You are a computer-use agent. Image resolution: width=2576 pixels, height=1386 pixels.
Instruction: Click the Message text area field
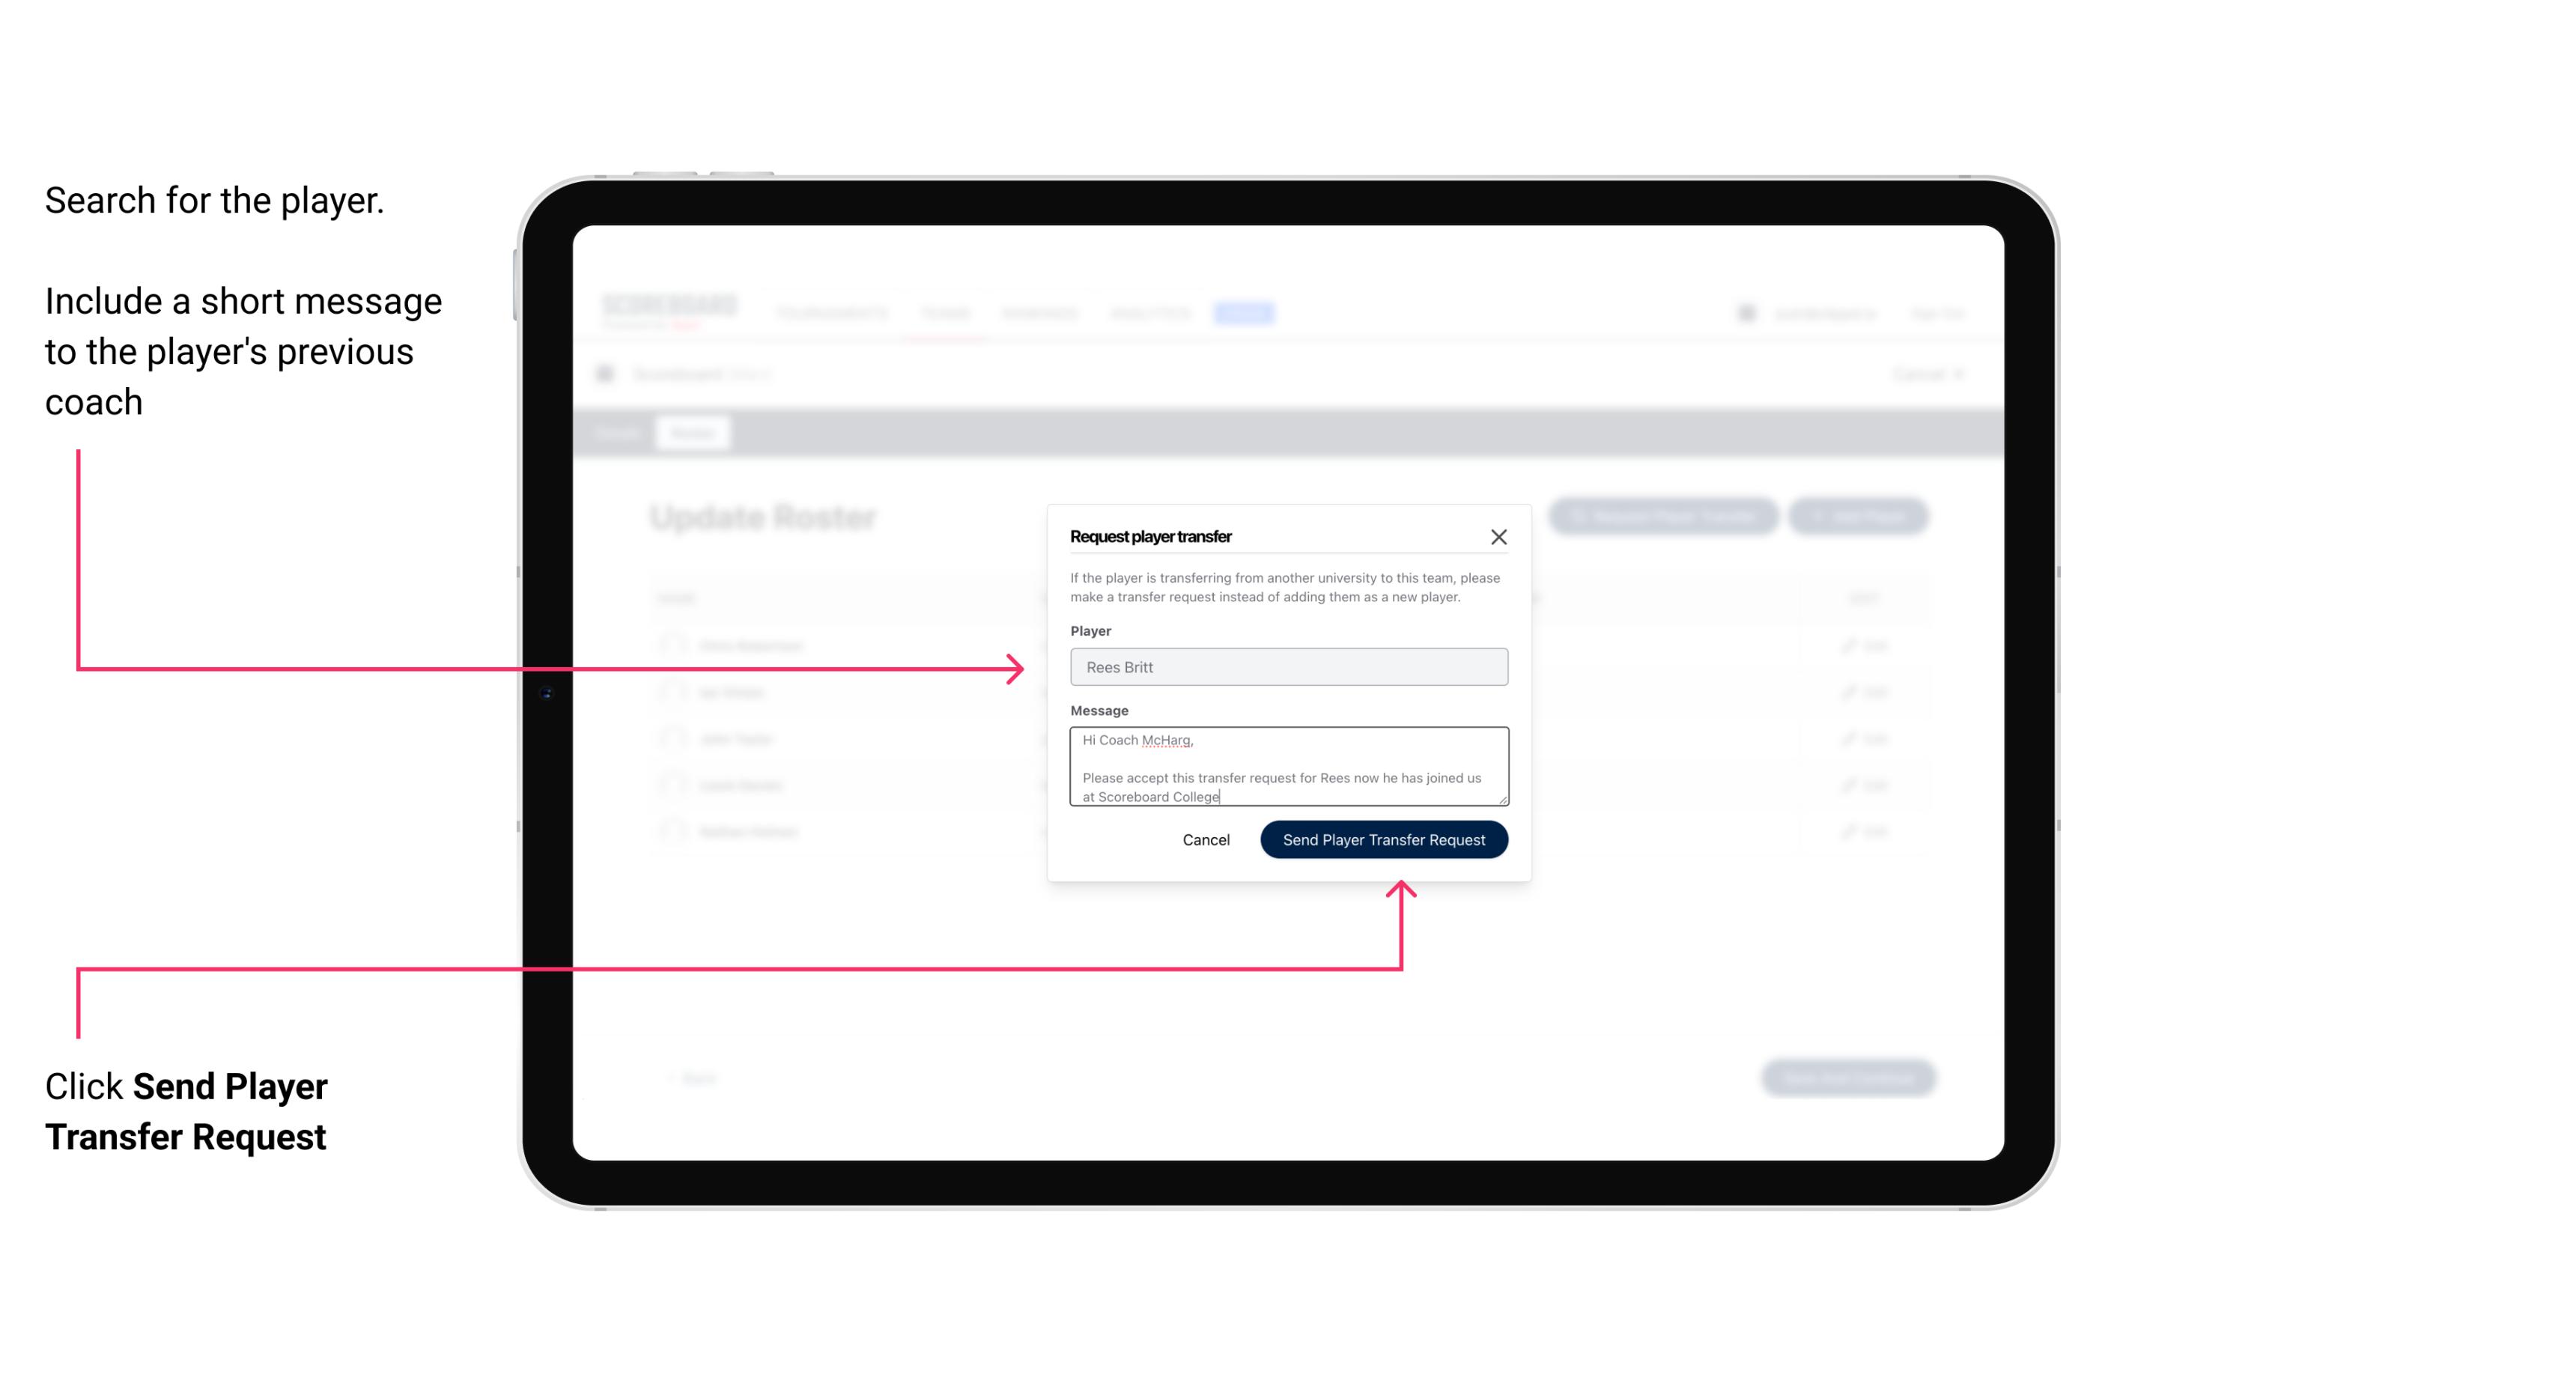tap(1289, 767)
